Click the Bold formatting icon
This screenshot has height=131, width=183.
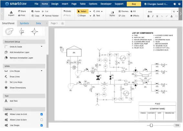(x=148, y=16)
